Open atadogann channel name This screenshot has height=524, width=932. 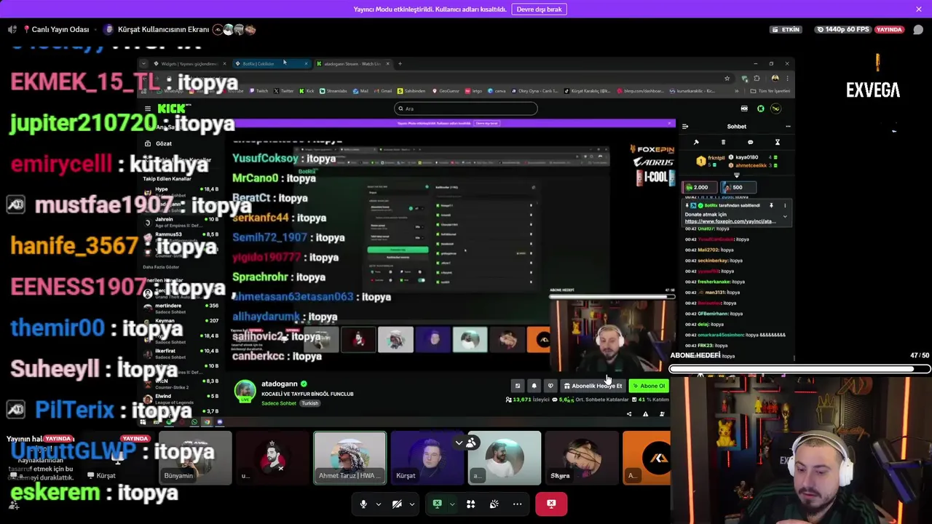[280, 384]
